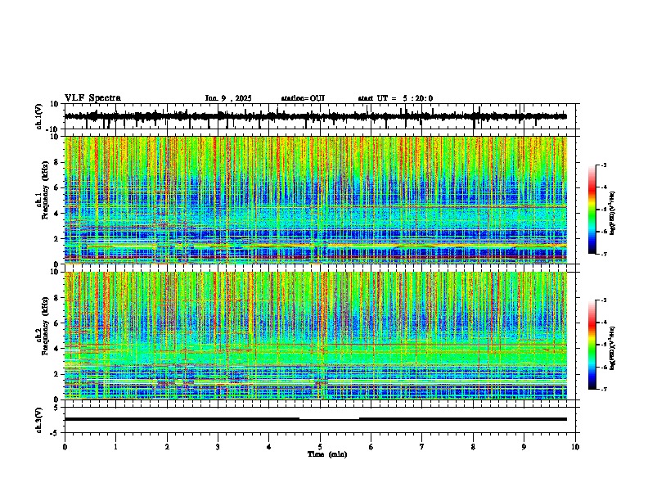This screenshot has height=501, width=648.
Task: Click the time axis tick label "3"
Action: click(x=218, y=447)
